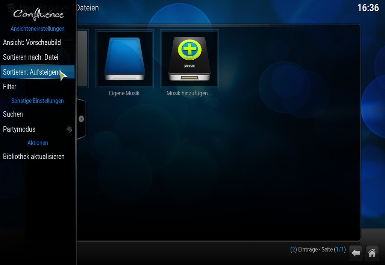The image size is (385, 265).
Task: Close side panel with arrow tab
Action: click(x=81, y=119)
